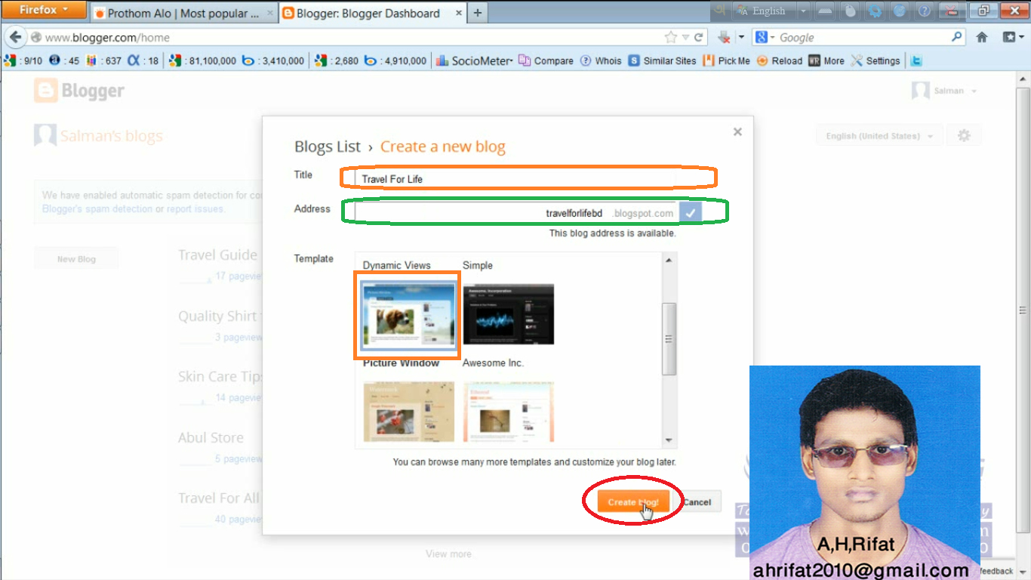Viewport: 1031px width, 580px height.
Task: Click the downloads arrow icon
Action: (724, 37)
